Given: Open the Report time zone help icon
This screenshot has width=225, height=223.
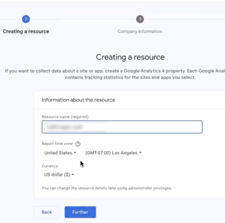Looking at the screenshot, I should click(x=78, y=144).
